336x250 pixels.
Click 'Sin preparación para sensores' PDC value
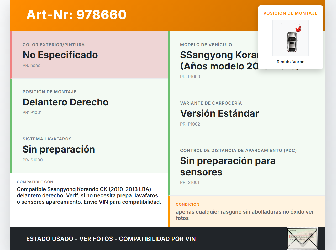pyautogui.click(x=228, y=166)
